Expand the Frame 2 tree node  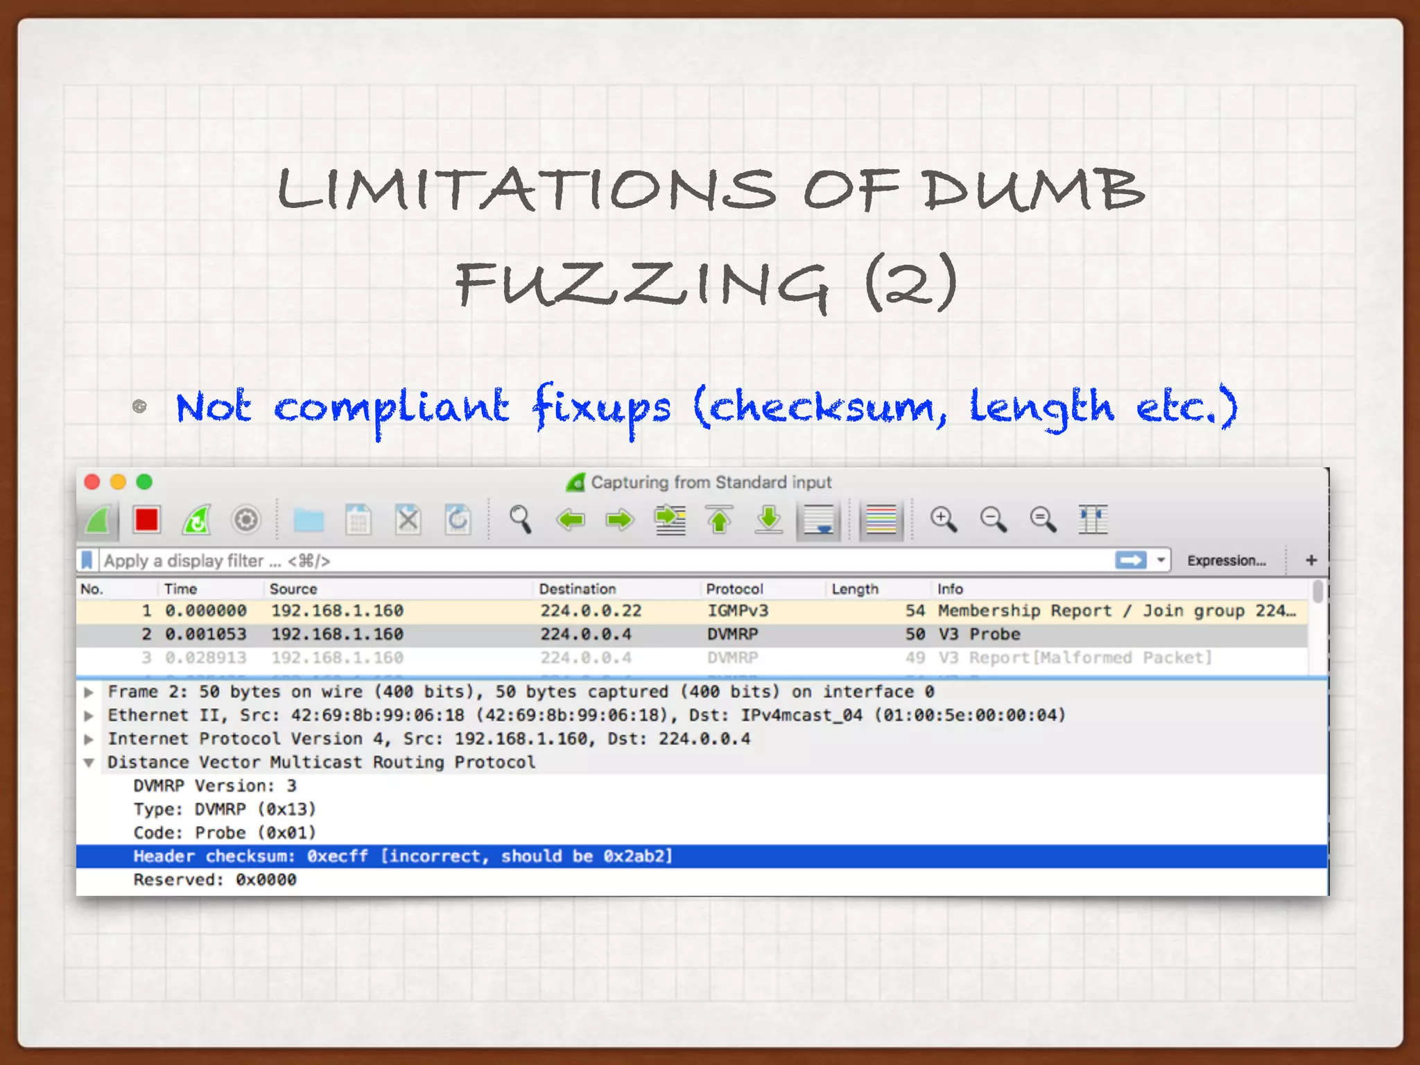[x=89, y=692]
